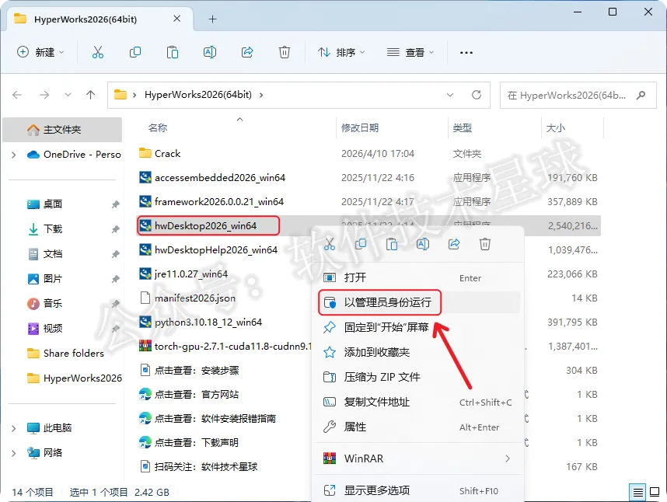Click the jre11.0.27_win64 installer icon
The image size is (667, 502).
[145, 274]
